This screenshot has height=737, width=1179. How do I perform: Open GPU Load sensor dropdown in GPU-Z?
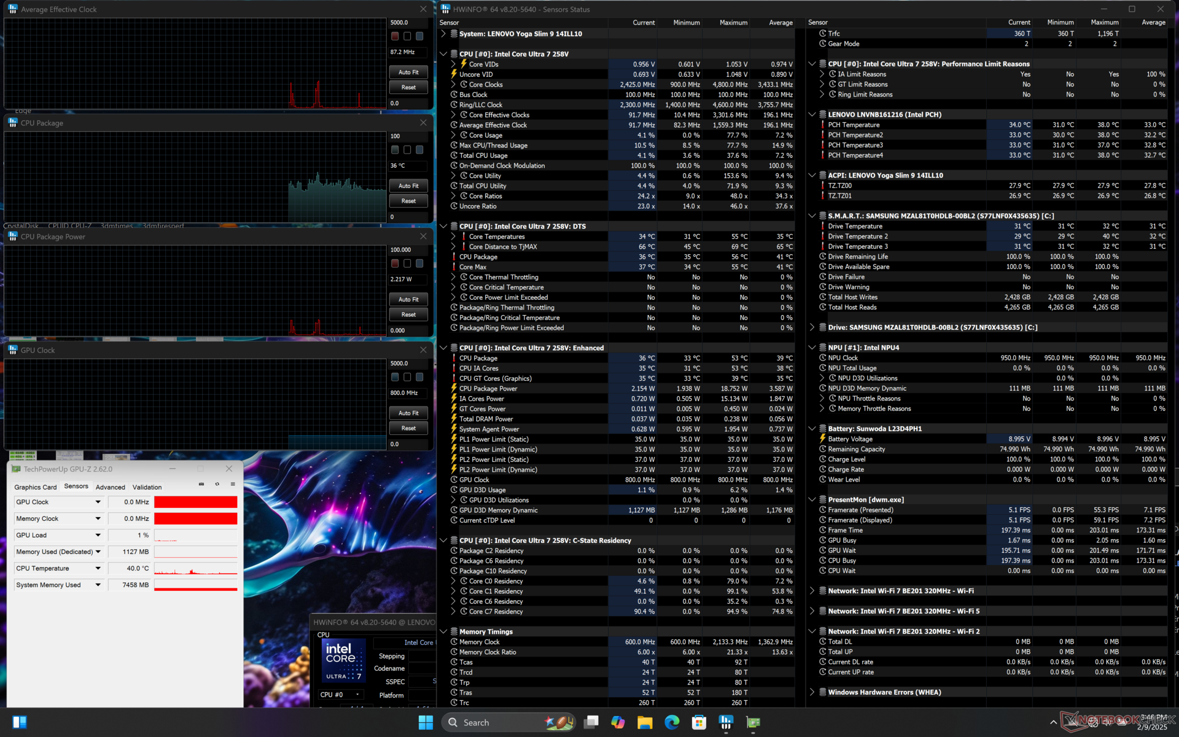click(x=98, y=535)
